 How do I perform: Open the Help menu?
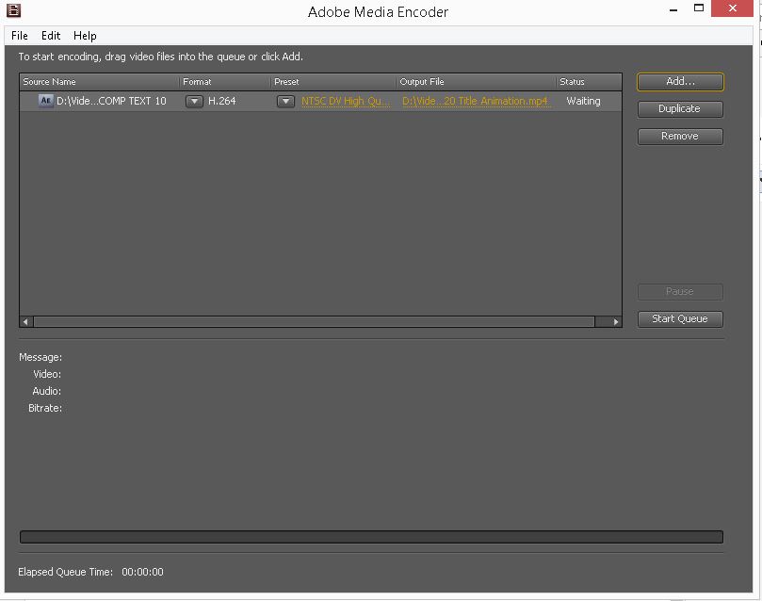pyautogui.click(x=85, y=35)
